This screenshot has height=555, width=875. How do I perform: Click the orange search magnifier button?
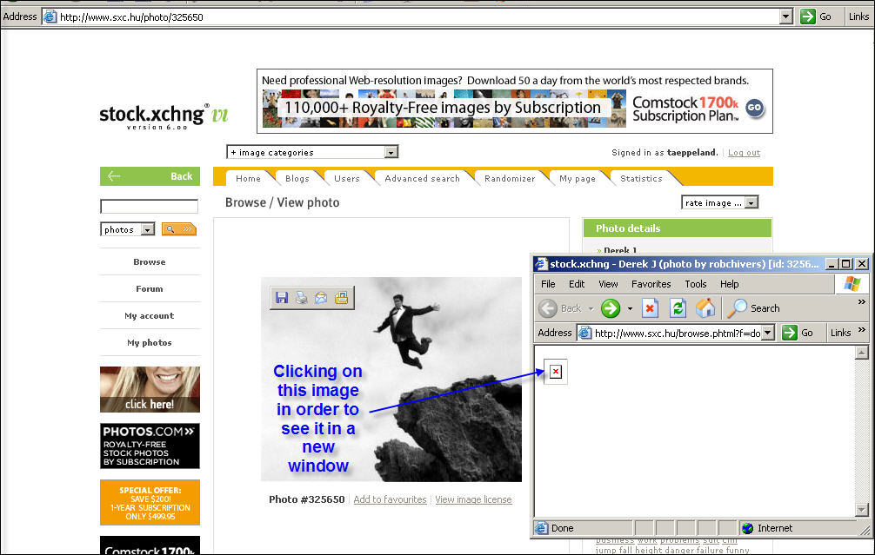(178, 229)
